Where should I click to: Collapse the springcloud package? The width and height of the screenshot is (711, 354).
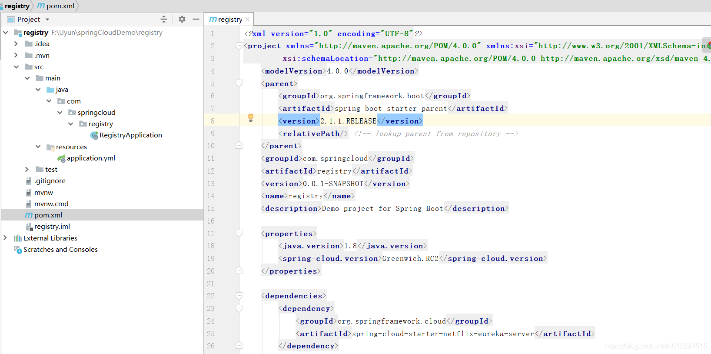(x=60, y=113)
